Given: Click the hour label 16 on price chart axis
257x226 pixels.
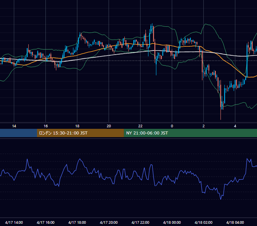Looking at the screenshot, I should click(46, 126).
